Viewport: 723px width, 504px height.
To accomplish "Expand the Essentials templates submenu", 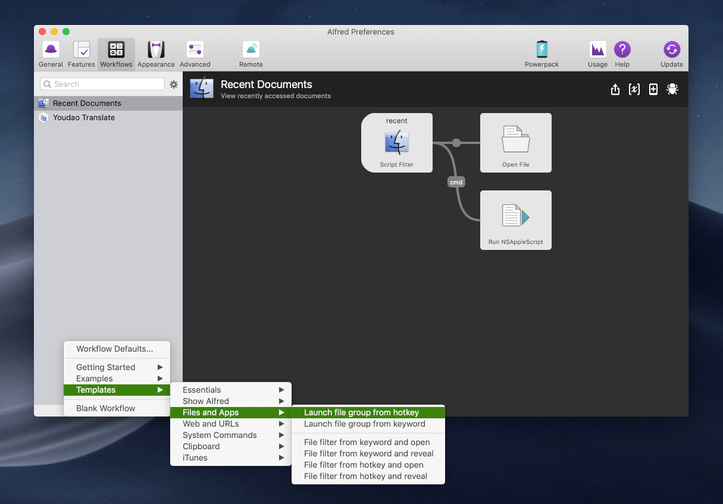I will coord(231,390).
